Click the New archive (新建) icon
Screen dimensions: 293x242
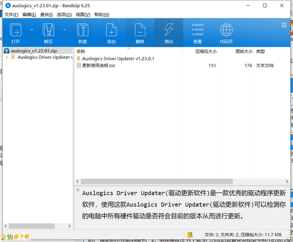pos(83,30)
